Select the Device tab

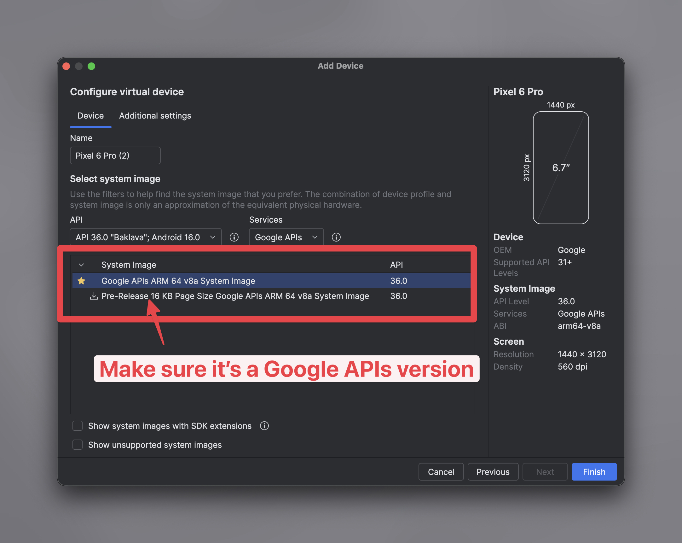90,116
